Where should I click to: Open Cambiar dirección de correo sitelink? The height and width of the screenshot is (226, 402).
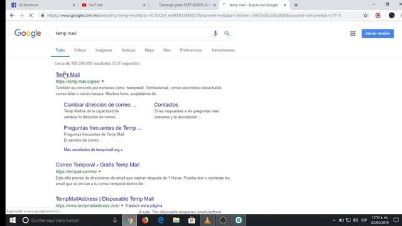pyautogui.click(x=100, y=105)
